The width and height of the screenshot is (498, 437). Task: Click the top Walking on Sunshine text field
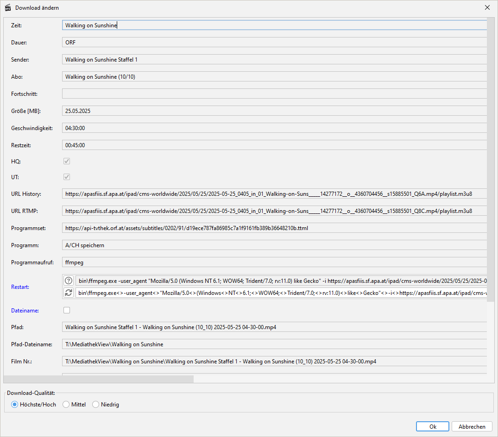click(274, 25)
